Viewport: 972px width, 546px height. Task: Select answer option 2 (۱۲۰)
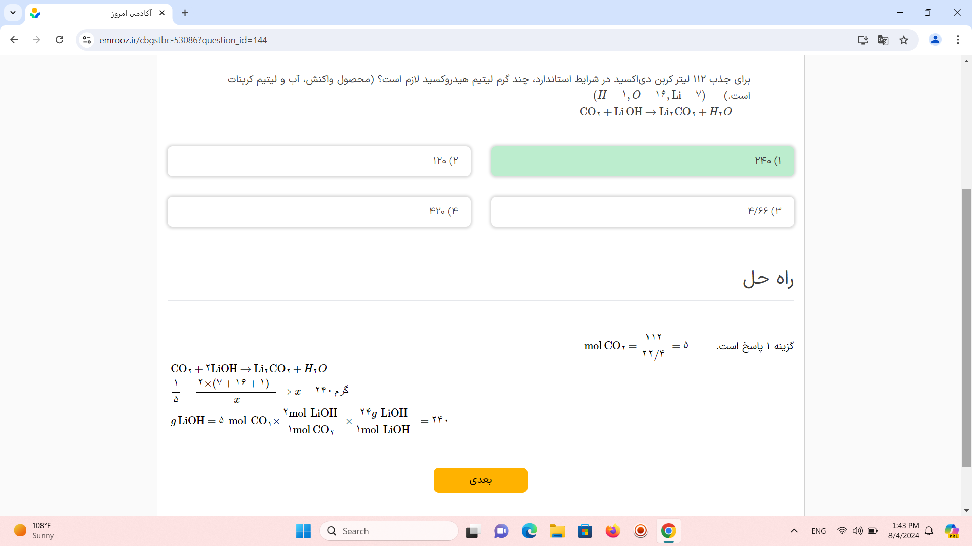pos(319,161)
